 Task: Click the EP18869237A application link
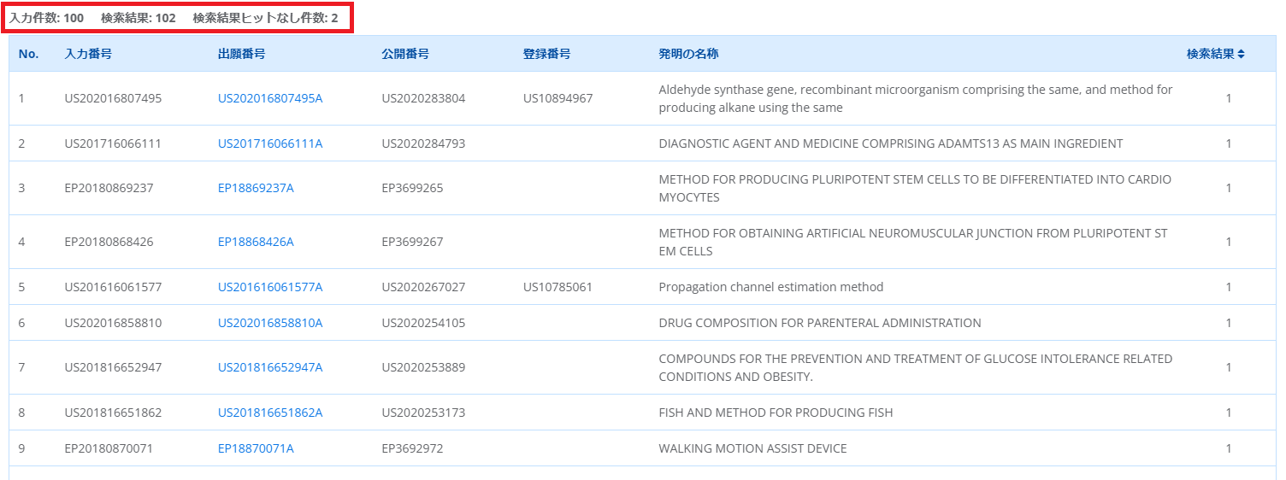256,188
